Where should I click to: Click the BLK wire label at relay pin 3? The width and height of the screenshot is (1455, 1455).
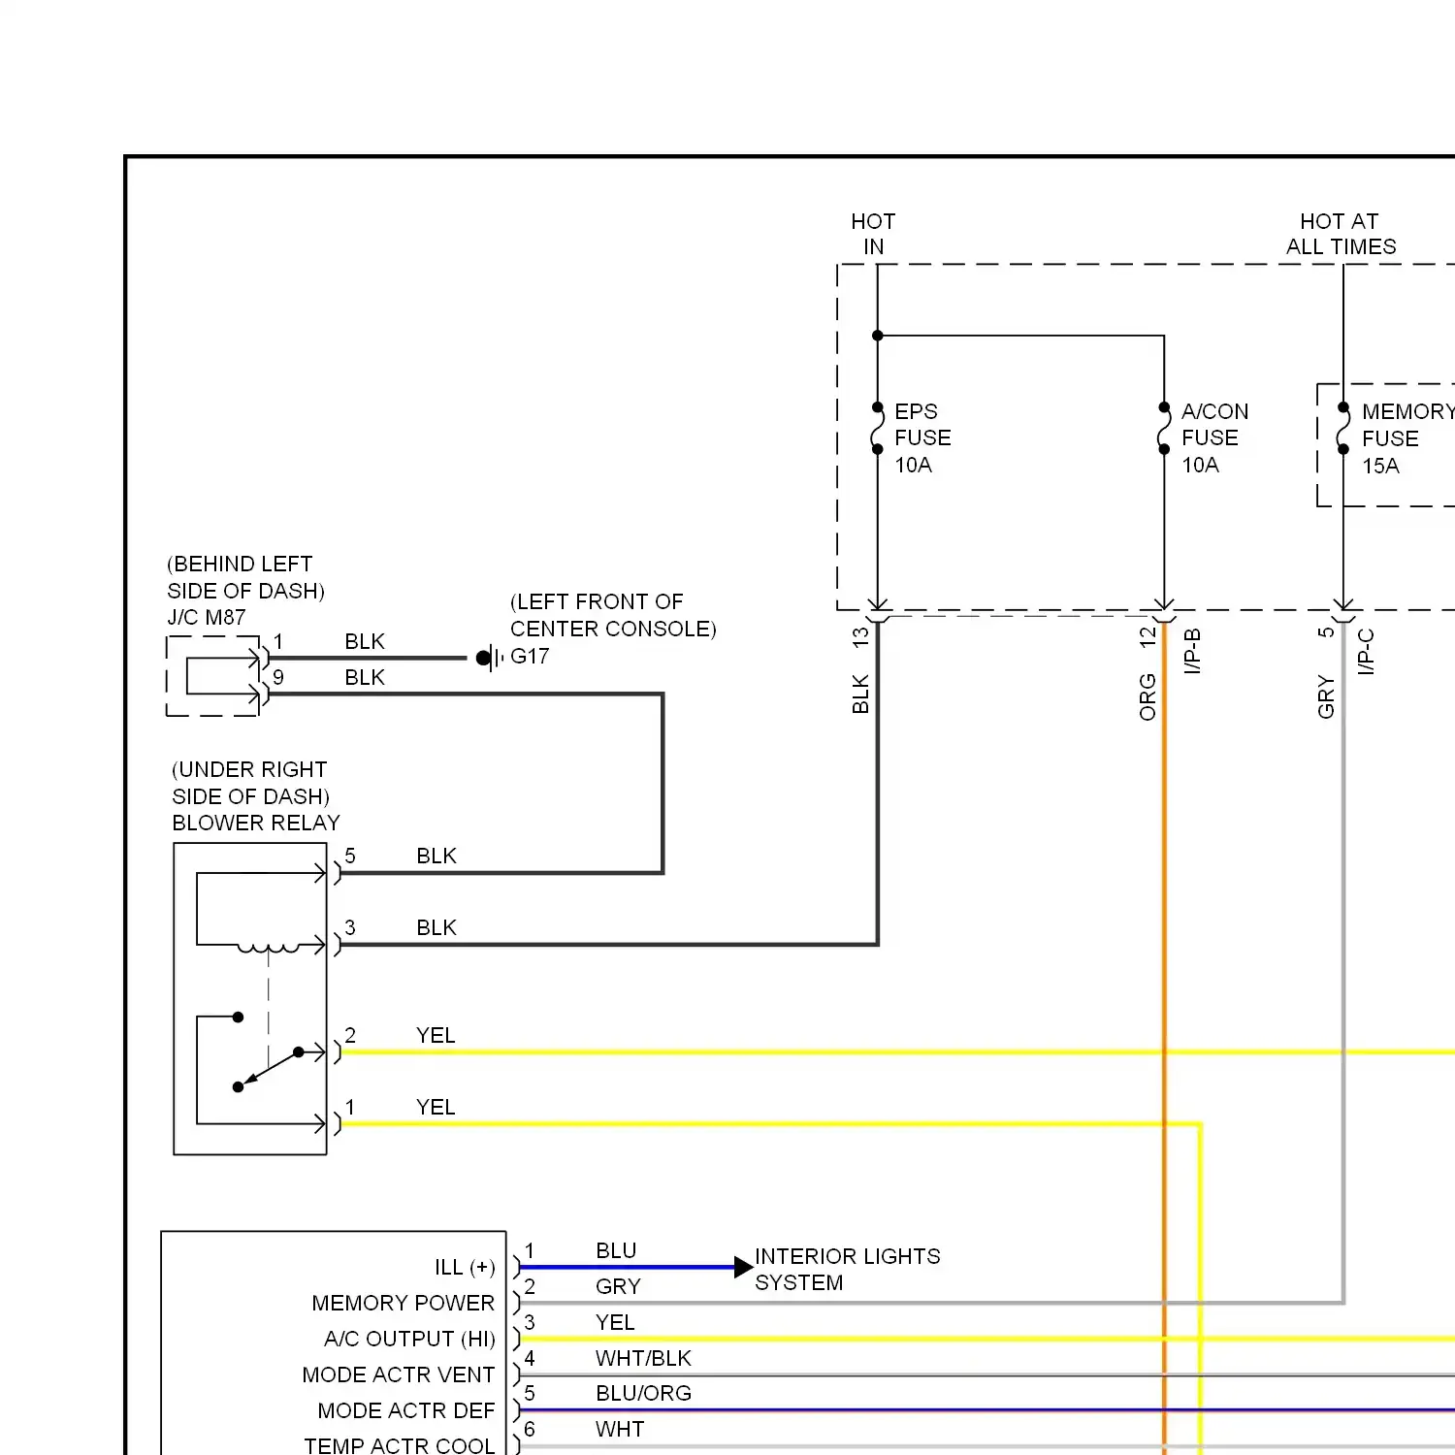pos(436,927)
